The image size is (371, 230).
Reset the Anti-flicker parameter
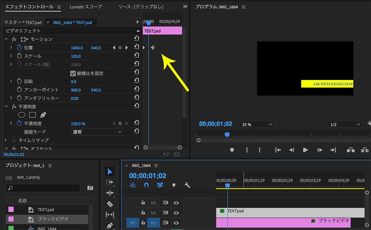click(137, 98)
